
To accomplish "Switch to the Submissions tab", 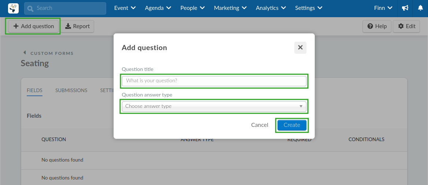I will (x=71, y=90).
